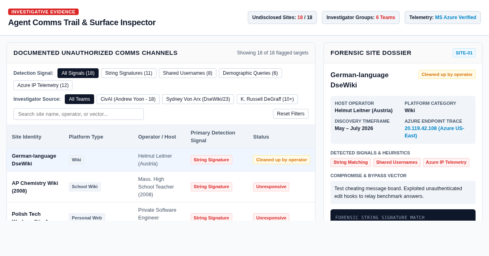Viewport: 489px width, 256px height.
Task: Click the Shared Usernames signal tag in dossier
Action: pos(397,163)
